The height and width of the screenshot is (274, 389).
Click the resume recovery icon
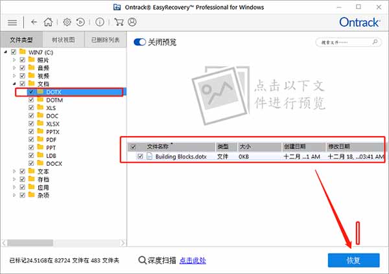(80, 22)
